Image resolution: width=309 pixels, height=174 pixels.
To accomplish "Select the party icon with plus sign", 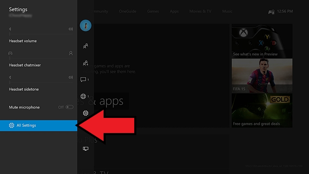I will point(86,63).
